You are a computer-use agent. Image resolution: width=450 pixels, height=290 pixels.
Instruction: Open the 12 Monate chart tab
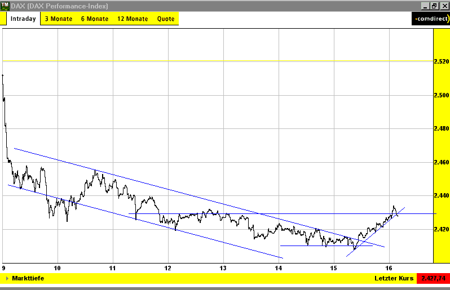tap(133, 19)
